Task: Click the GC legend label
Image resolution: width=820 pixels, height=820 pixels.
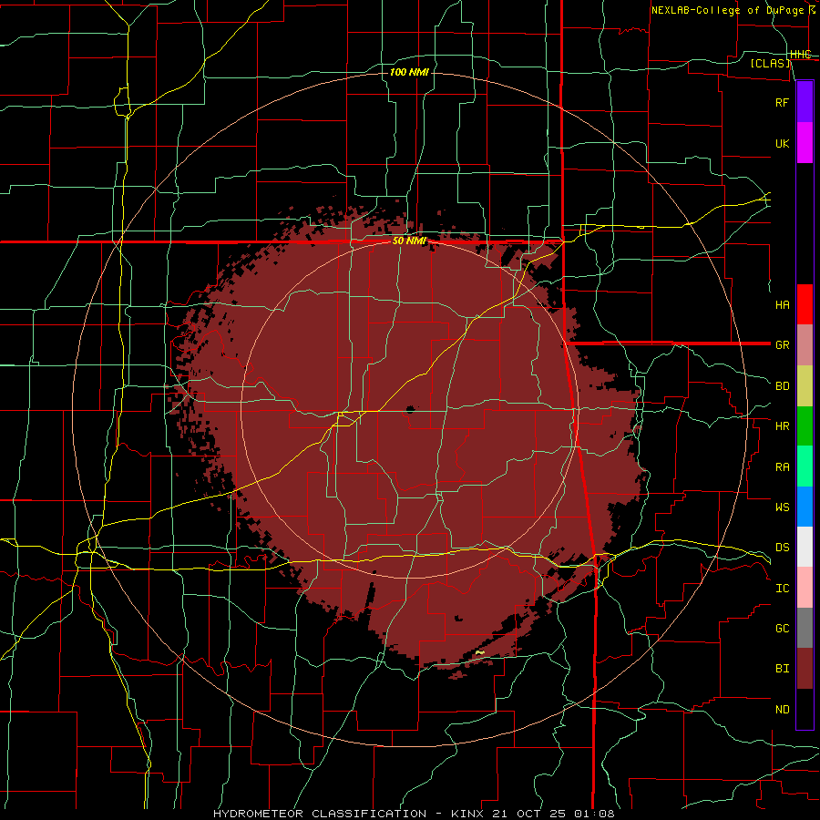Action: point(782,629)
